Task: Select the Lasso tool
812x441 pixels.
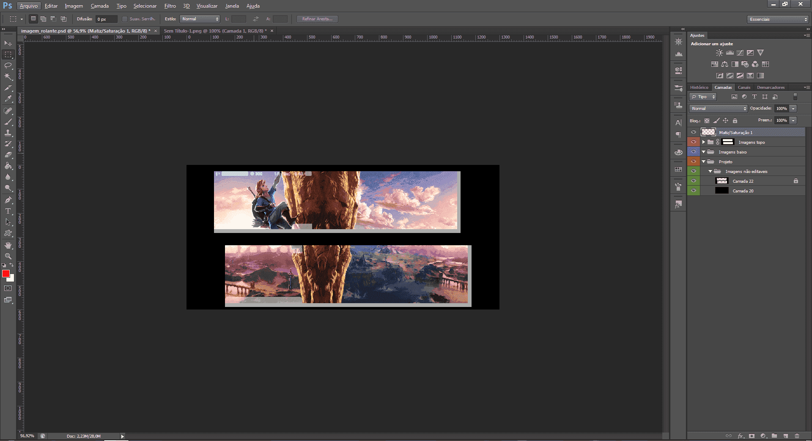Action: click(8, 66)
